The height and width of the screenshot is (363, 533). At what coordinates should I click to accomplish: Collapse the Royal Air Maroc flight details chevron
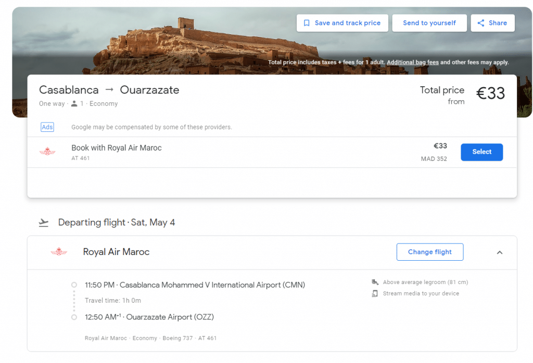click(x=499, y=252)
